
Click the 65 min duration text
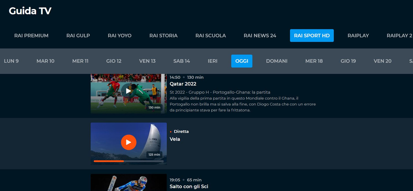point(194,180)
